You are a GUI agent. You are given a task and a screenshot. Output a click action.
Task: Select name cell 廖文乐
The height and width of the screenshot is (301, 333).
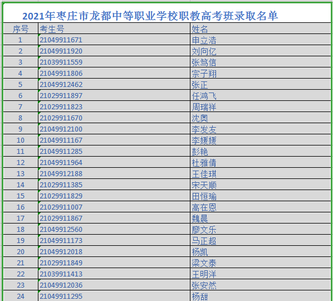click(261, 229)
